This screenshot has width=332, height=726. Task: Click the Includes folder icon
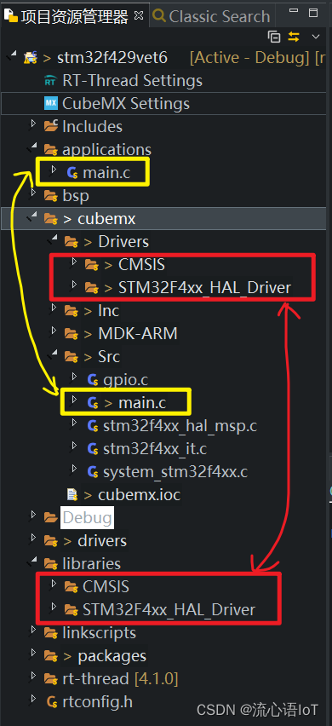click(50, 126)
